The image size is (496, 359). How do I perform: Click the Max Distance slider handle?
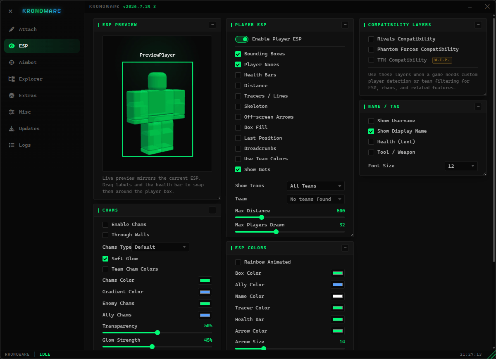[x=262, y=217]
